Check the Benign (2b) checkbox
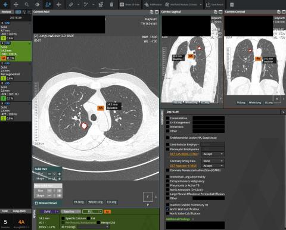 (98, 223)
